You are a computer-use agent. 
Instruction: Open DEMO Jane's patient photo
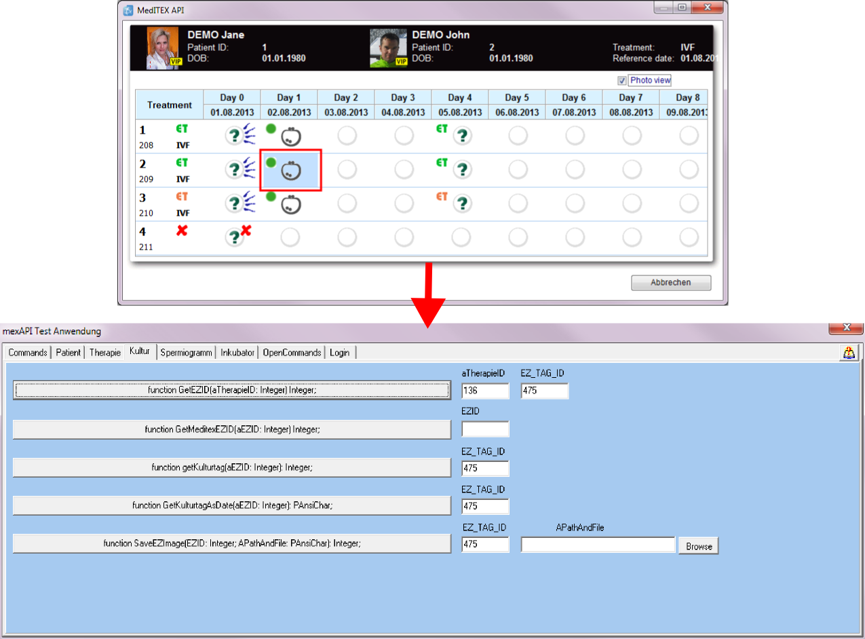pos(163,48)
